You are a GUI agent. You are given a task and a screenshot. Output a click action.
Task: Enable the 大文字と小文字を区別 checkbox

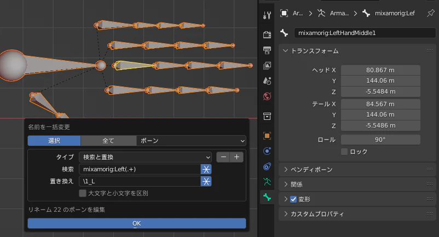(83, 193)
